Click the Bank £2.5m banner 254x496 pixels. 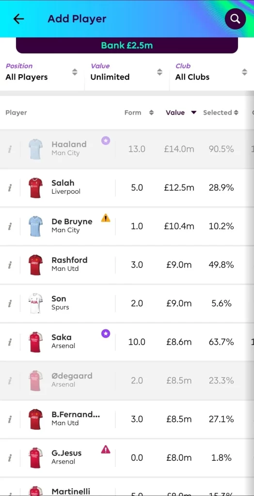coord(127,45)
